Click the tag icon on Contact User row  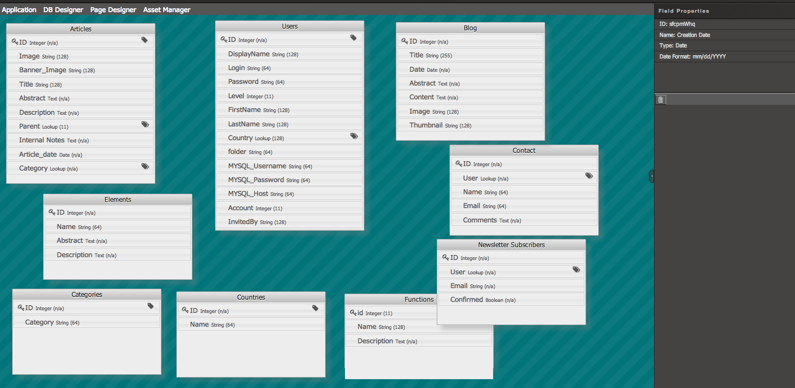[x=589, y=176]
